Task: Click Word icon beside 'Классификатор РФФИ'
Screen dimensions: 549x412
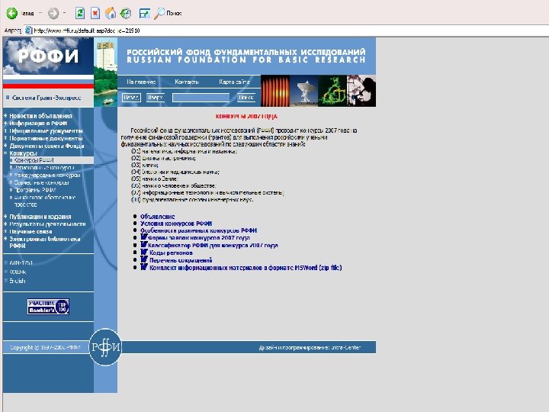Action: coord(144,245)
